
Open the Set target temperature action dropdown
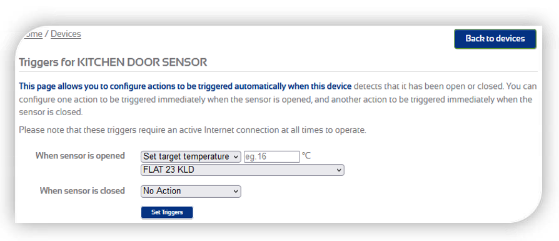click(191, 156)
